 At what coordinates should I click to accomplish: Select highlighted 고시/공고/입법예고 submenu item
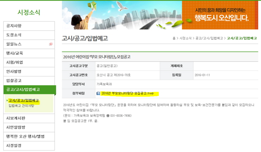pos(24,101)
